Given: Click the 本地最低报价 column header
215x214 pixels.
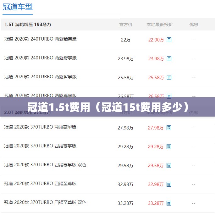Looking at the screenshot, I should pyautogui.click(x=160, y=25).
